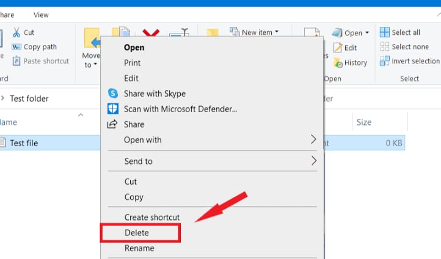Click the New folder icon in ribbon
Screen dimensions: 441x259
pyautogui.click(x=213, y=32)
